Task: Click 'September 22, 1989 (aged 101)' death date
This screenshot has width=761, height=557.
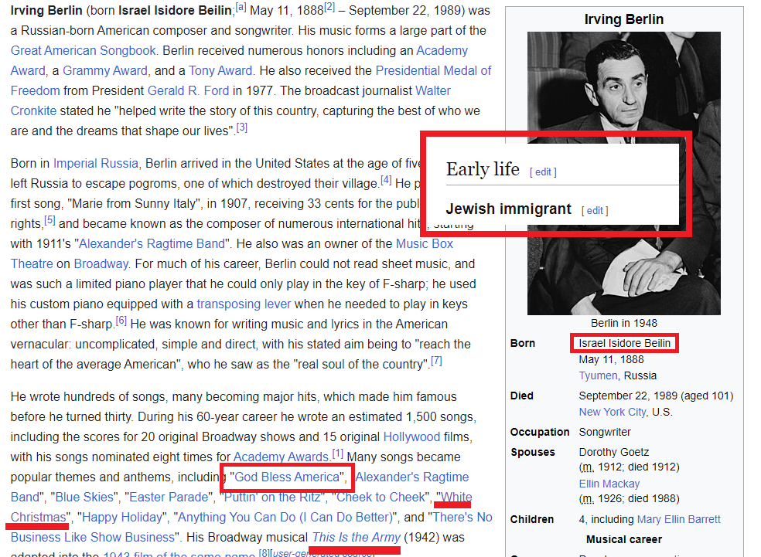Action: 656,396
